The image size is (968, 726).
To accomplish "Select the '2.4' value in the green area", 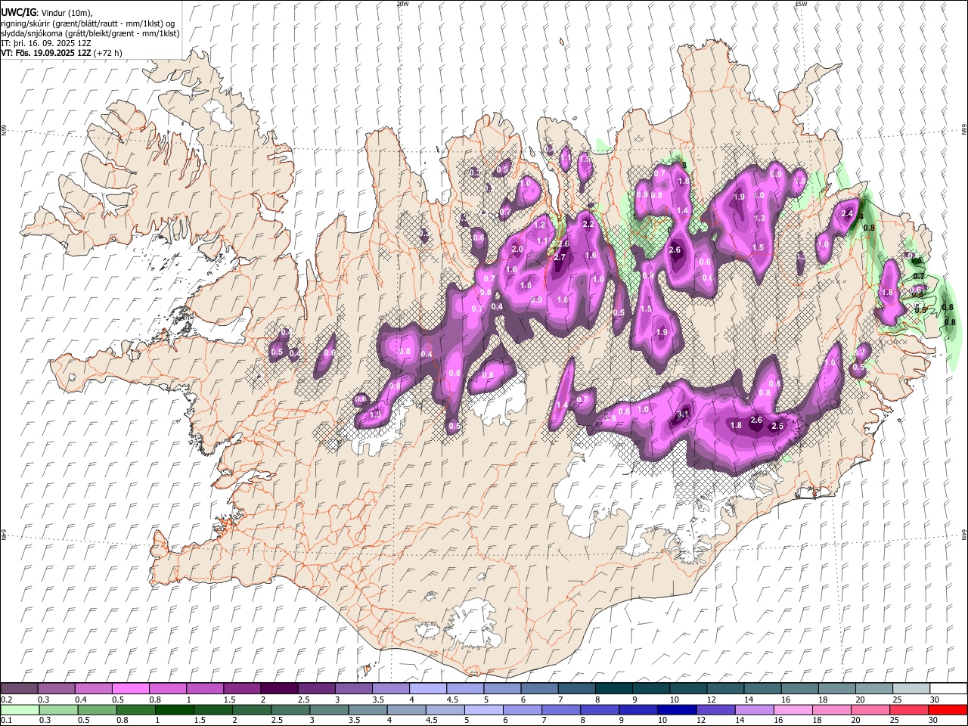I will point(847,214).
